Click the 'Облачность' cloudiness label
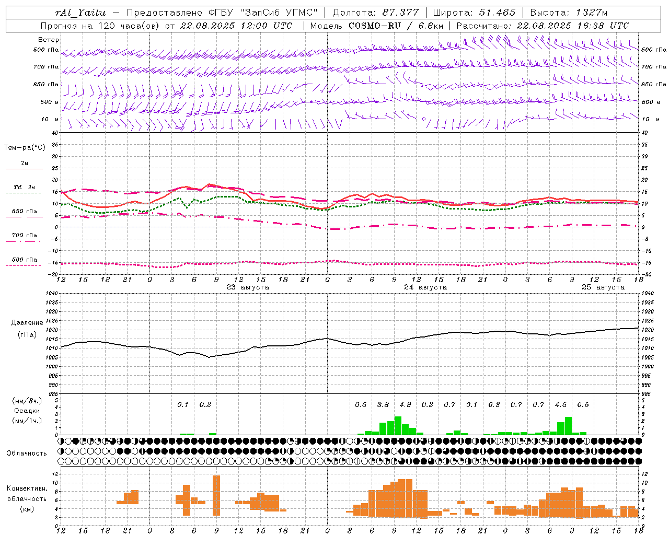 pyautogui.click(x=27, y=453)
